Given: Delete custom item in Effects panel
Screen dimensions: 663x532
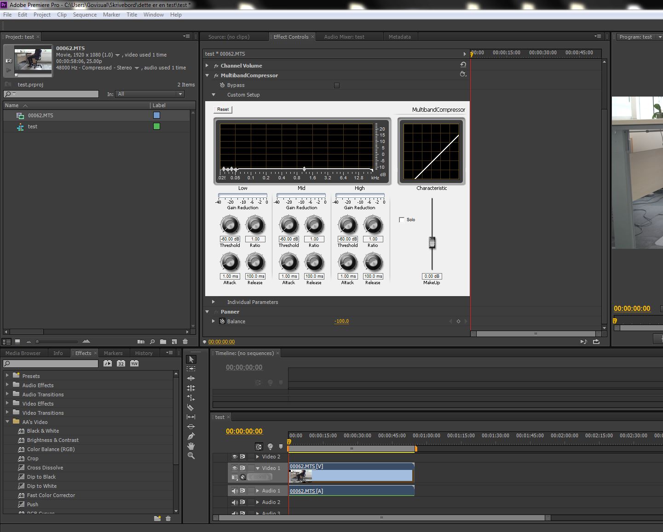Looking at the screenshot, I should [168, 518].
